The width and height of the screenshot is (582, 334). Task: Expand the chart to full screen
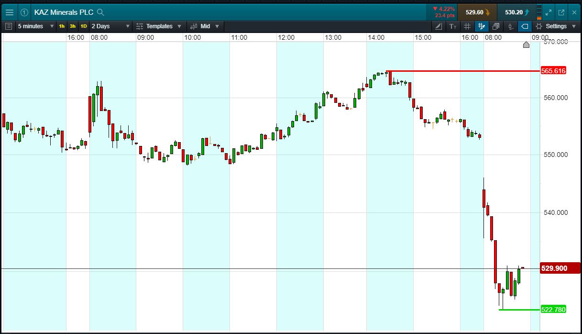pos(549,12)
